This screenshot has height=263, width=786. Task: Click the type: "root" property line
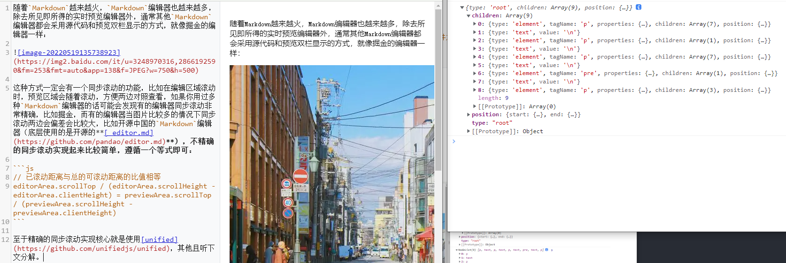(492, 123)
